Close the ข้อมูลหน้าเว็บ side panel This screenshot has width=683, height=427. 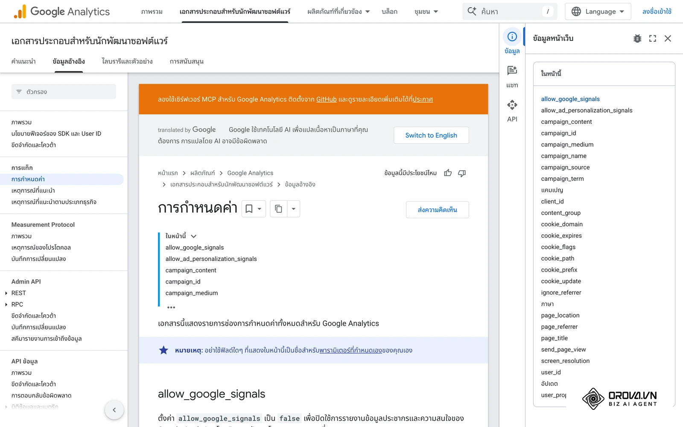(x=668, y=38)
